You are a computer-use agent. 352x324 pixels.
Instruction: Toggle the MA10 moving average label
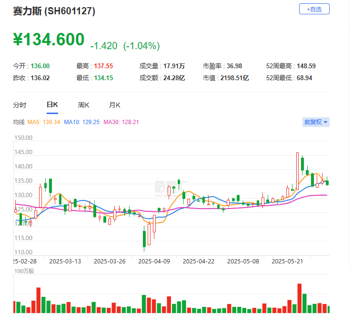point(83,122)
